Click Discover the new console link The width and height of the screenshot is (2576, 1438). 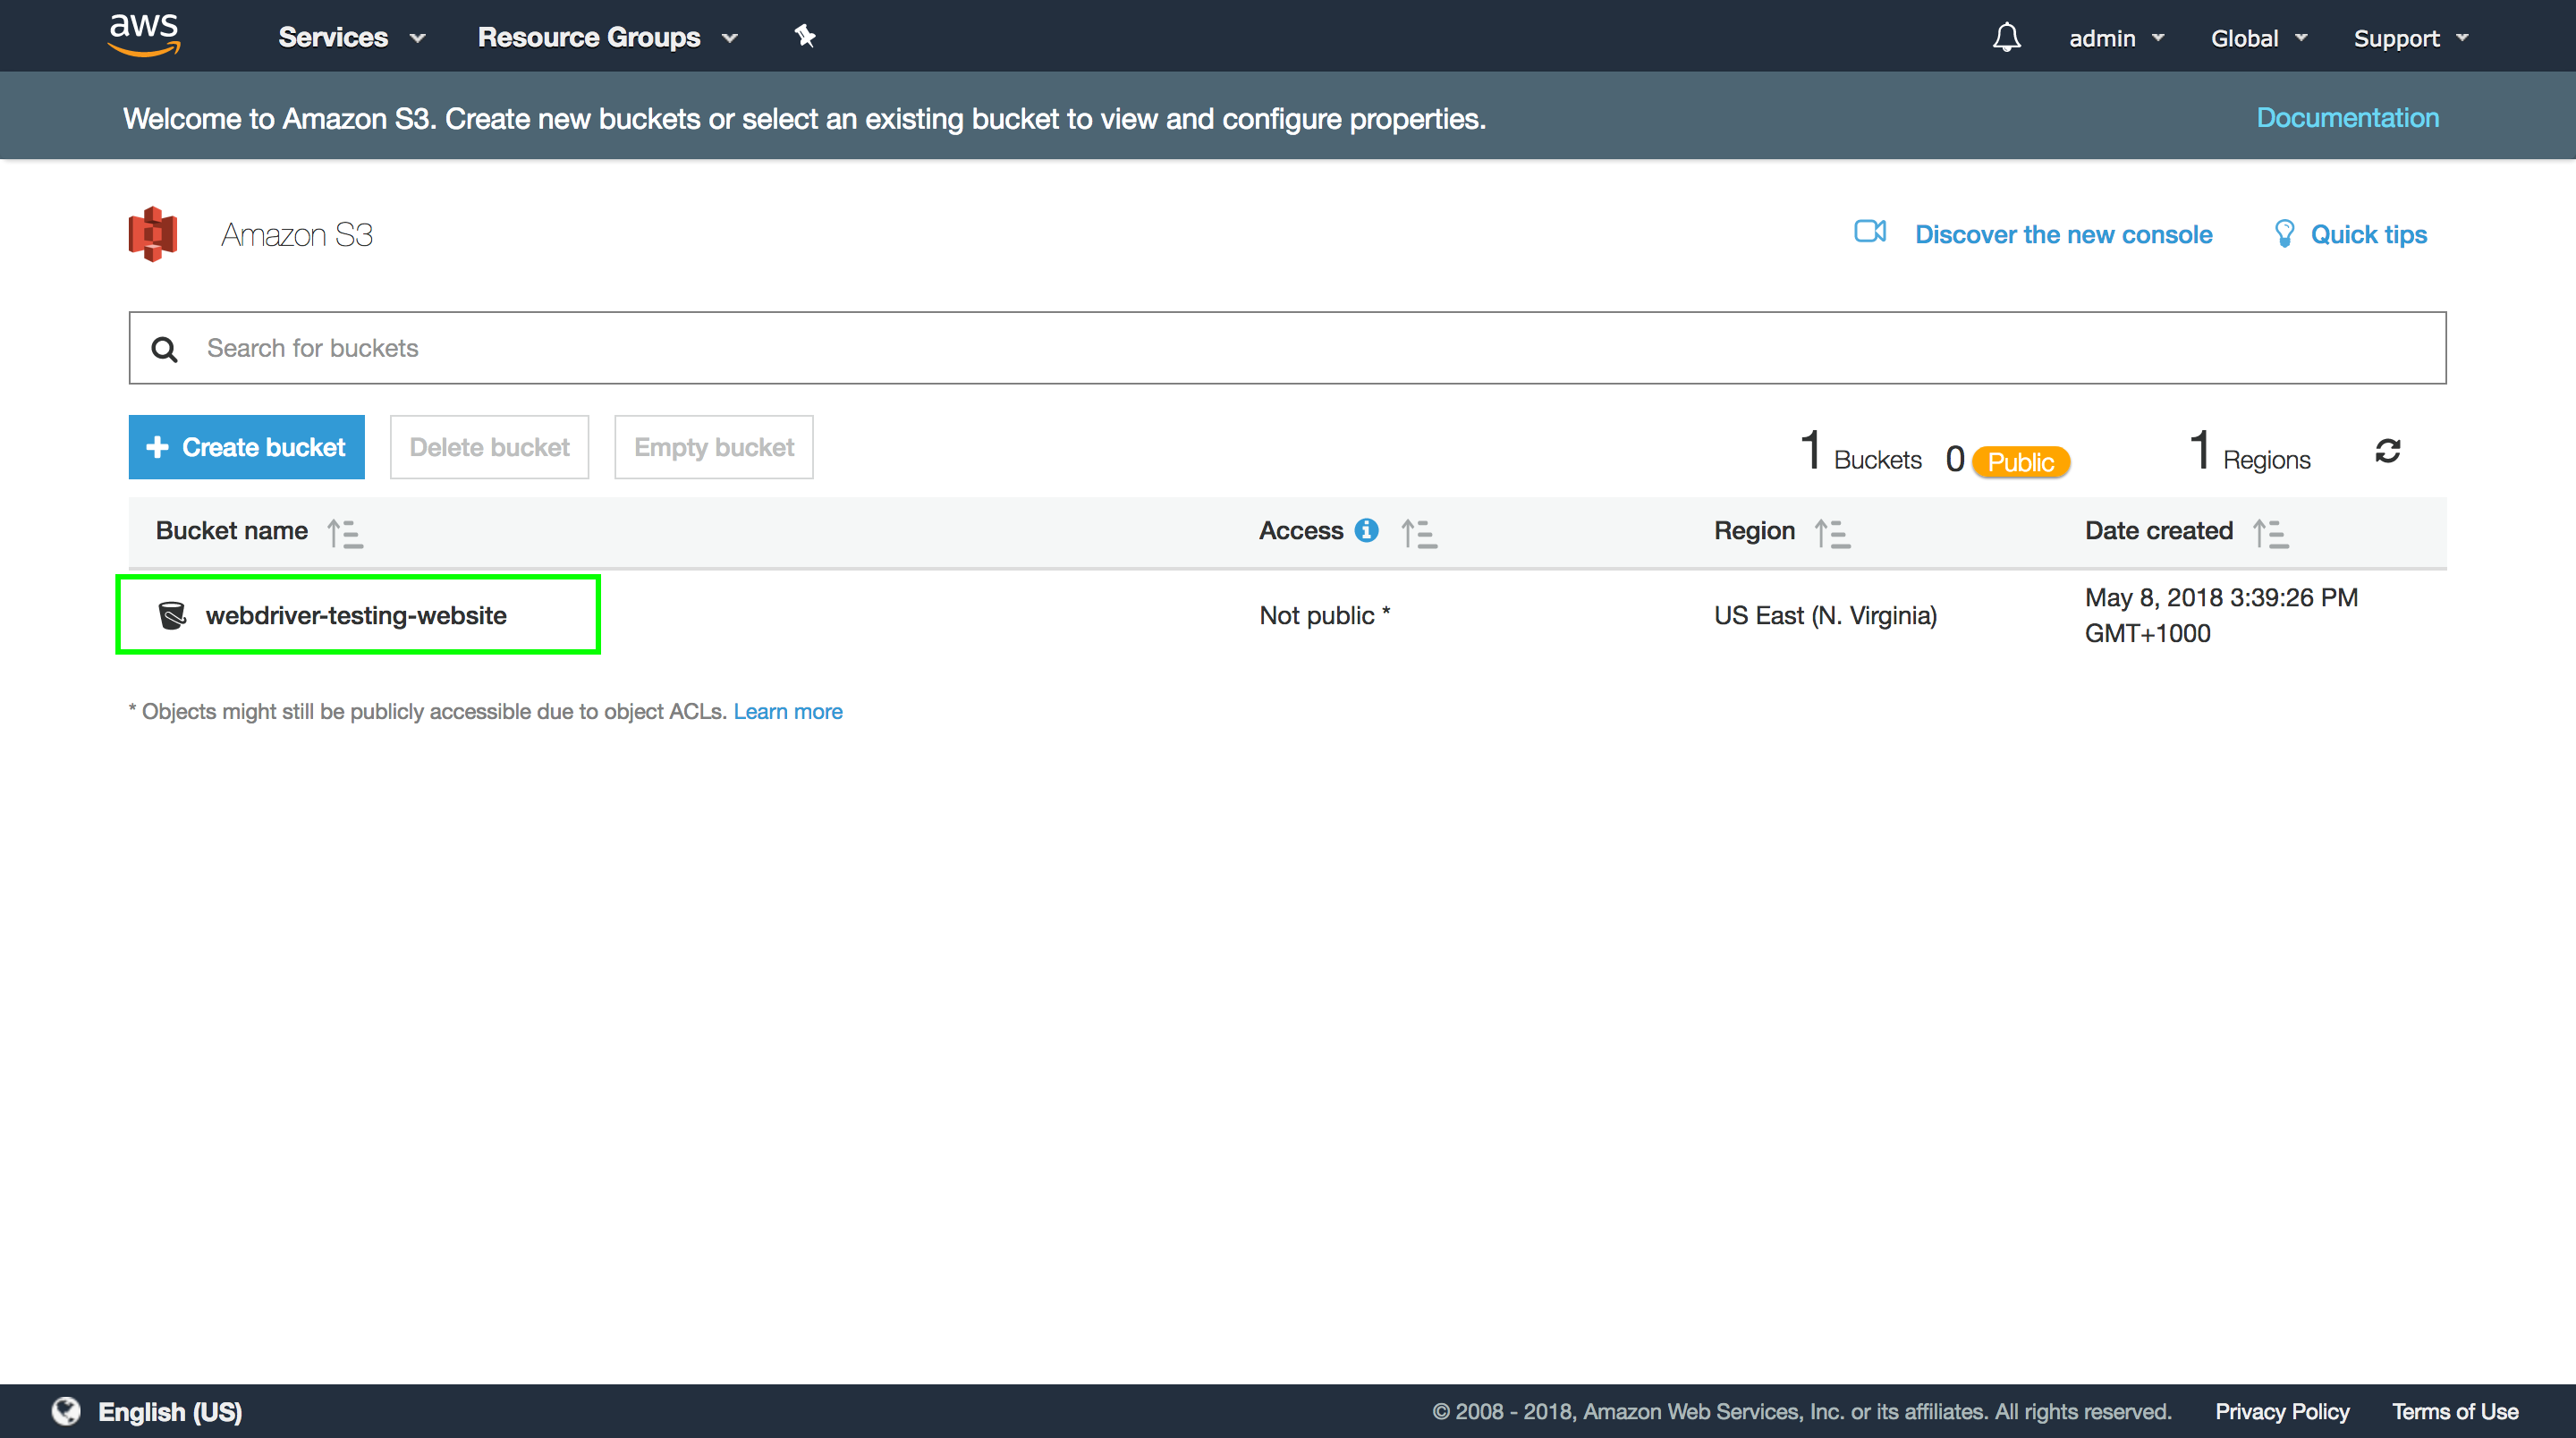2063,234
